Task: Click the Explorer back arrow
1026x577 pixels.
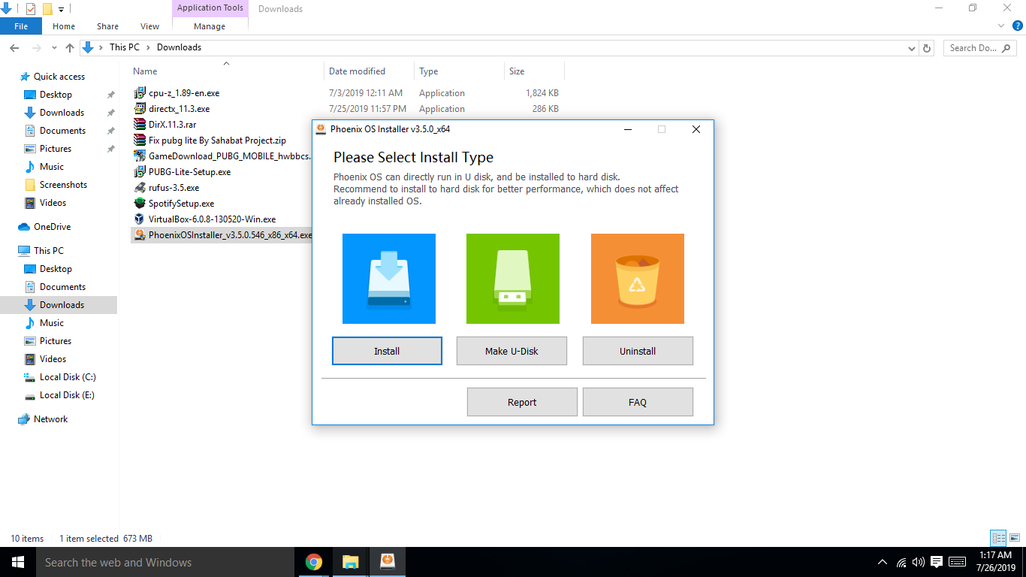Action: coord(14,47)
